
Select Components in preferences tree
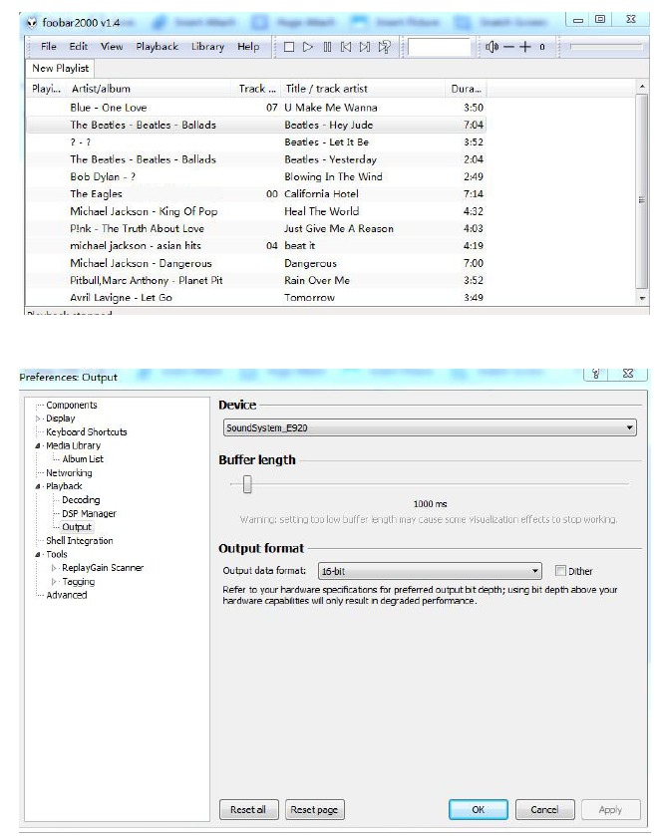click(x=72, y=406)
